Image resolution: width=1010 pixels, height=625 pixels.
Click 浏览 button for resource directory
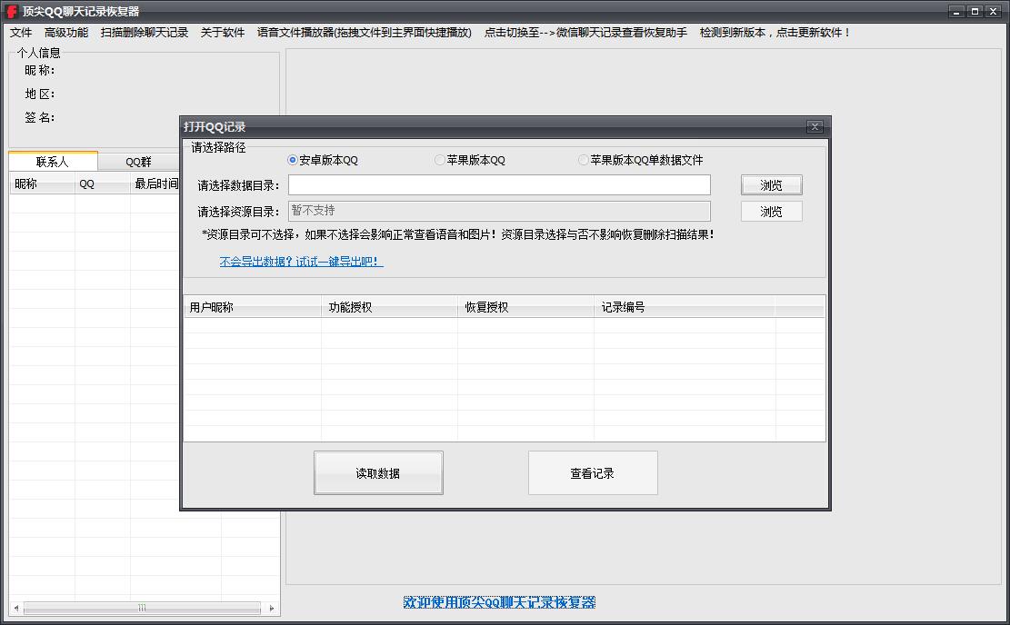point(771,211)
